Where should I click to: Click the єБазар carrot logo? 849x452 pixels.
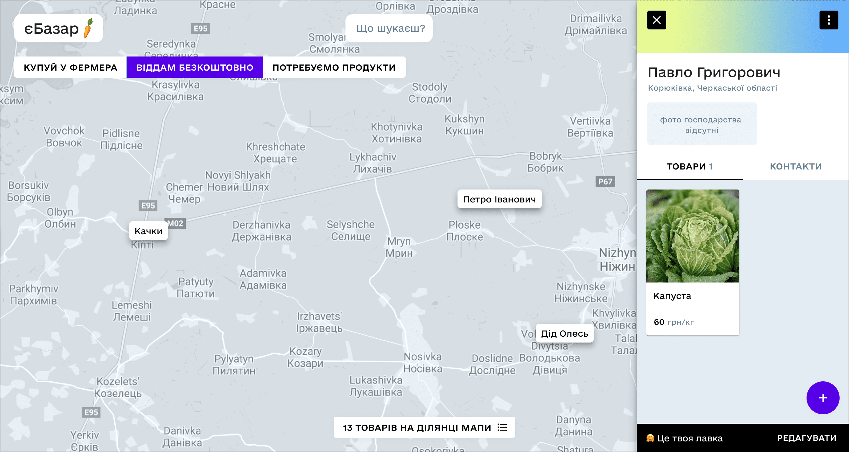[x=59, y=28]
